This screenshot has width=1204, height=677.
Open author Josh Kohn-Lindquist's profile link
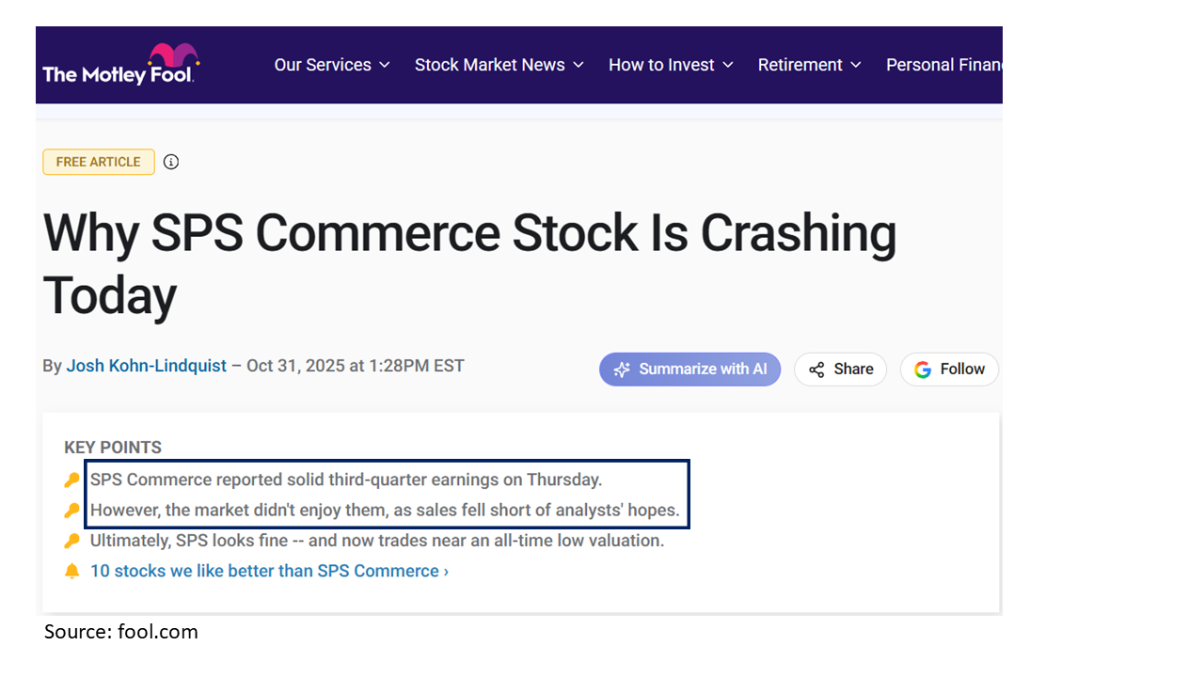(146, 366)
